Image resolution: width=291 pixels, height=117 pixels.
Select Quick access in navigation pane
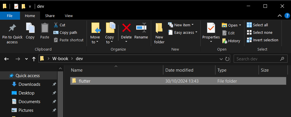[28, 75]
